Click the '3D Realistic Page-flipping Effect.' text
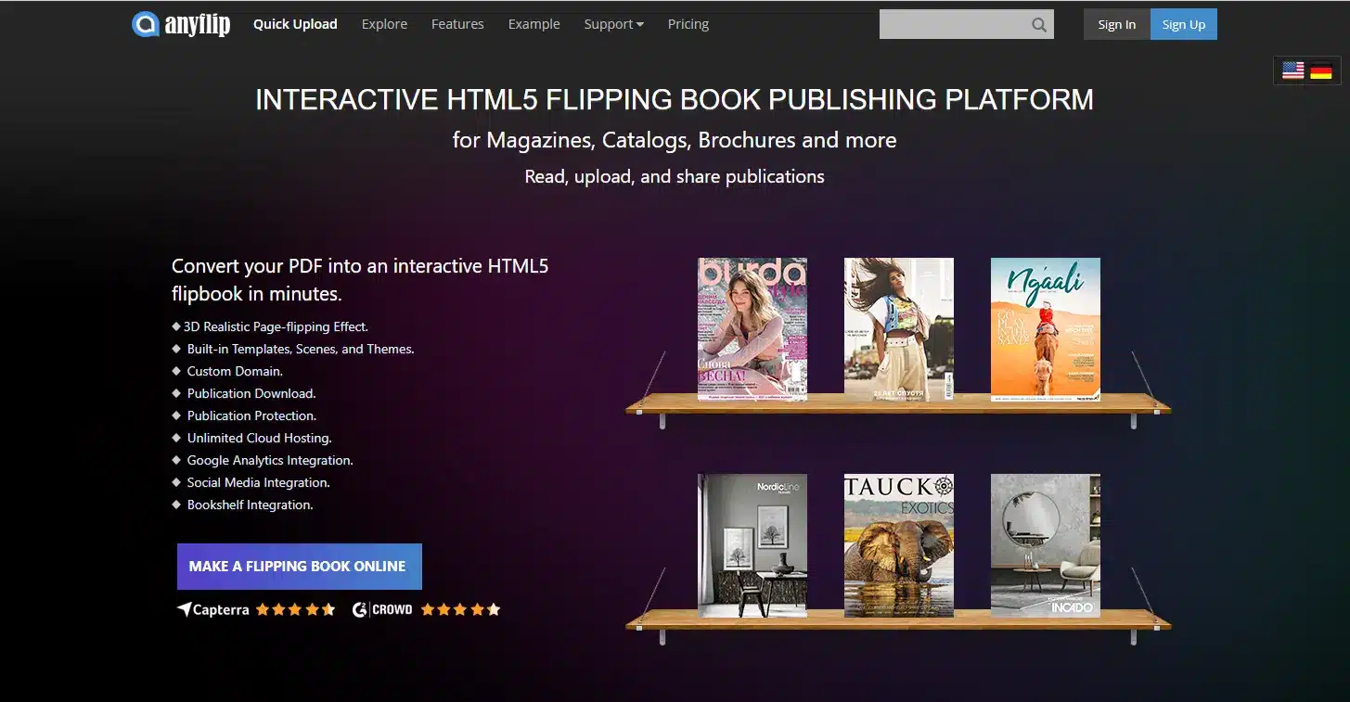 (276, 326)
